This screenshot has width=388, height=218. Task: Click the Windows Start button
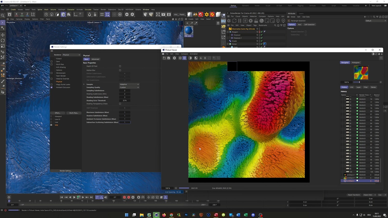click(x=126, y=215)
